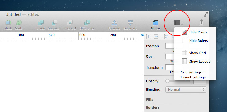Choose Show Layout from the menu

click(x=195, y=62)
